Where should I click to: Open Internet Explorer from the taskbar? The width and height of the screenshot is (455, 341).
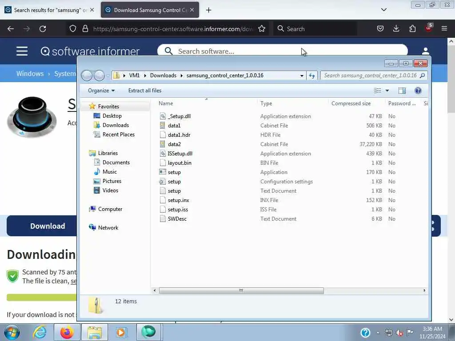pyautogui.click(x=40, y=332)
